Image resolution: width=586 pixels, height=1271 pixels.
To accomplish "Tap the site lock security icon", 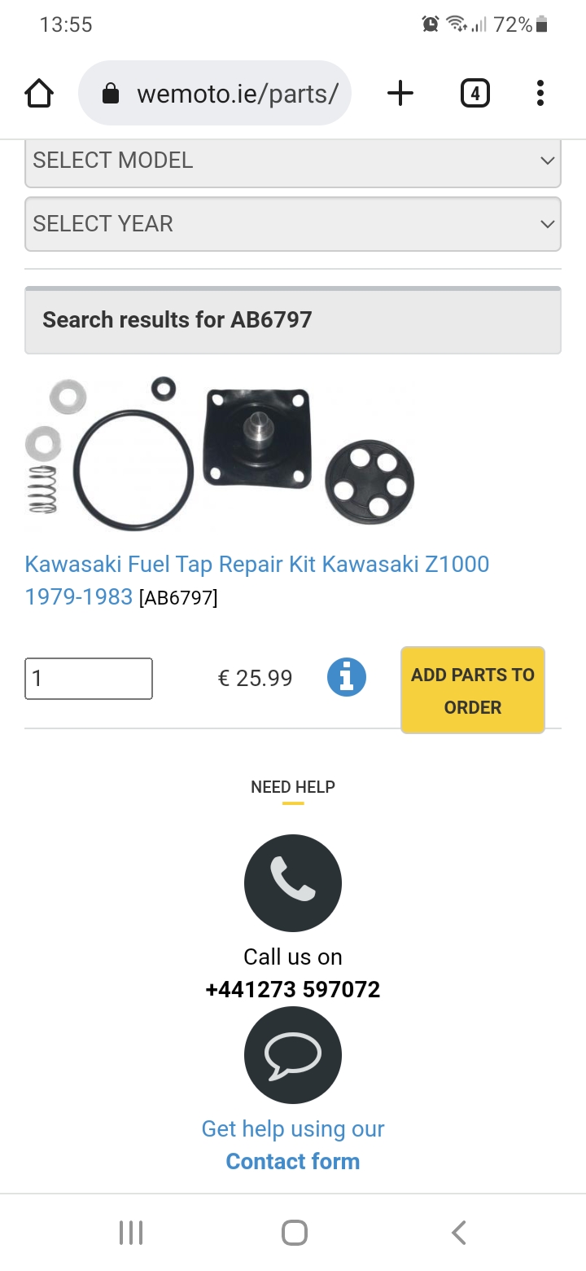I will click(x=111, y=95).
